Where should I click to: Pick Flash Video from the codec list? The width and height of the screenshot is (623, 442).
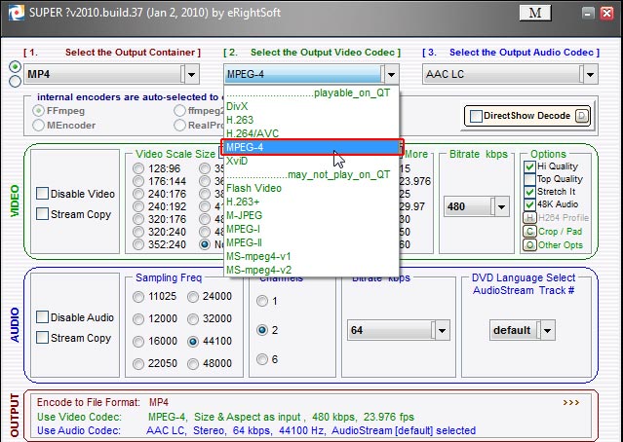[x=253, y=188]
